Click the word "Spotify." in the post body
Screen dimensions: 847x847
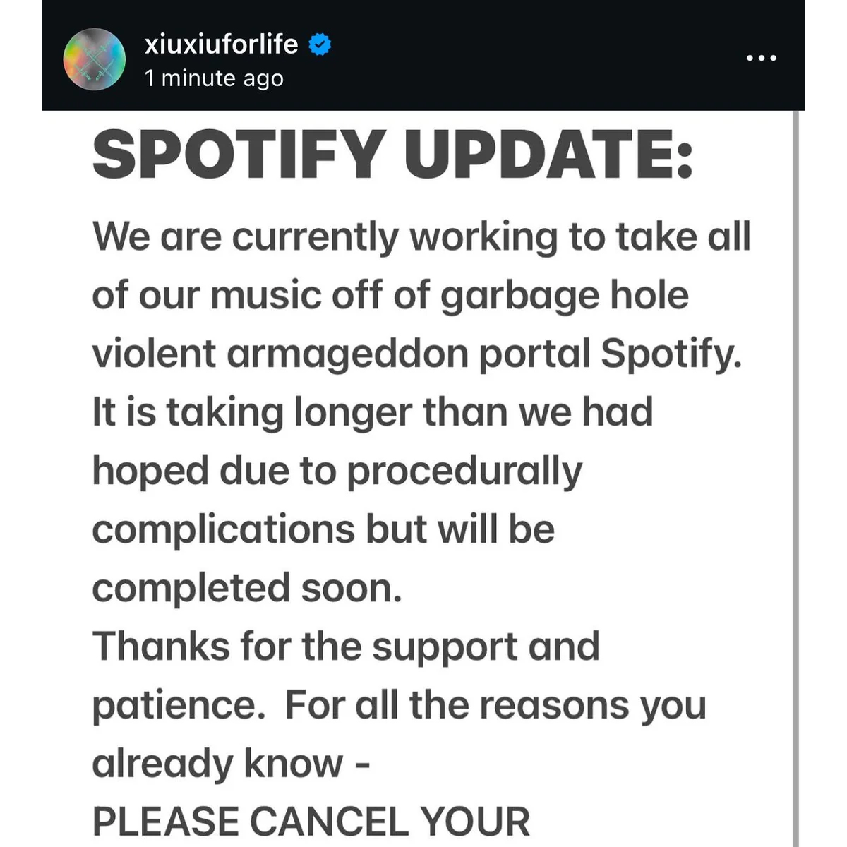(671, 353)
